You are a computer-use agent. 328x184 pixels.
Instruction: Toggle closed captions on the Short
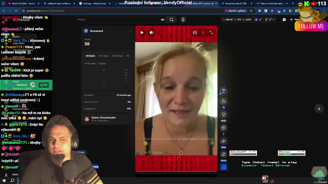[x=195, y=32]
